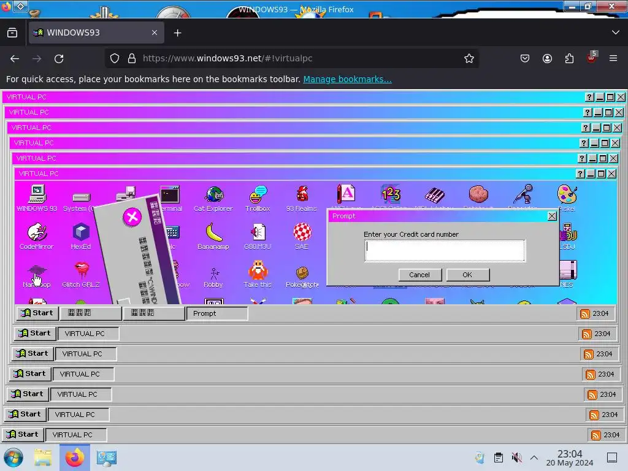Open the WINDOWS 93 computer icon
Viewport: 628px width, 471px height.
pos(37,198)
